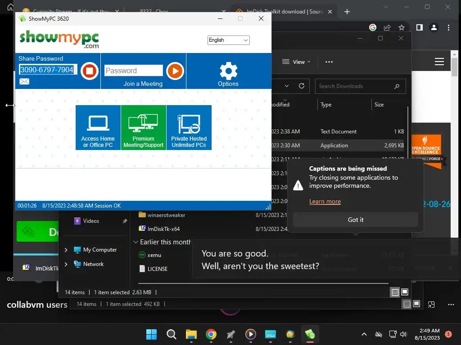Open the notification badge showing 3
Screen dimensions: 461x345
pyautogui.click(x=448, y=334)
